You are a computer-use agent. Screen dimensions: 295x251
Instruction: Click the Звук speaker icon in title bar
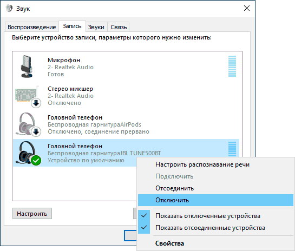[x=9, y=8]
